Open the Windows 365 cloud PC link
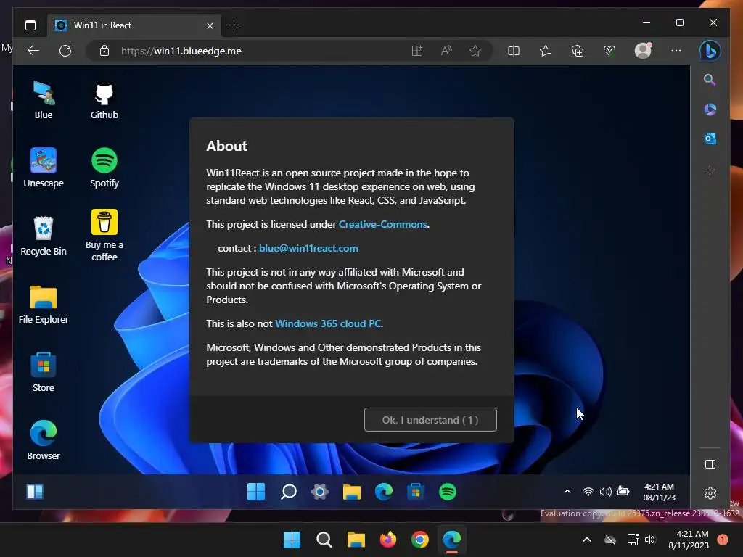The height and width of the screenshot is (557, 743). [x=328, y=323]
